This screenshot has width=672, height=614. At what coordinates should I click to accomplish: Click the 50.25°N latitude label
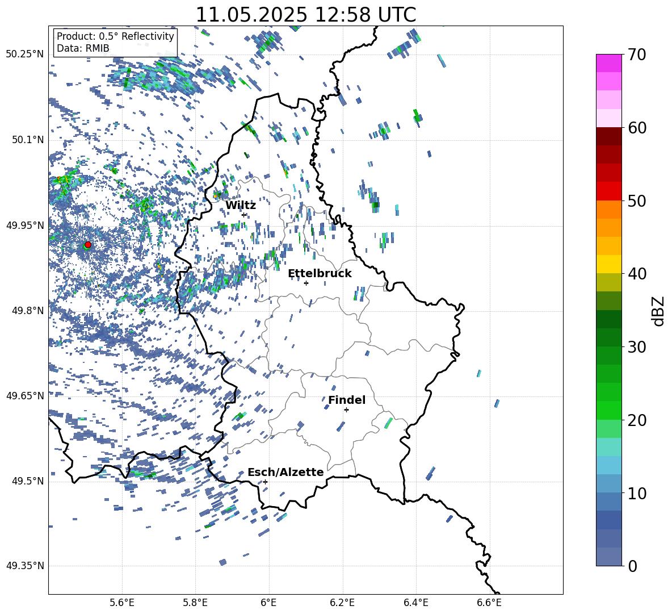click(25, 55)
